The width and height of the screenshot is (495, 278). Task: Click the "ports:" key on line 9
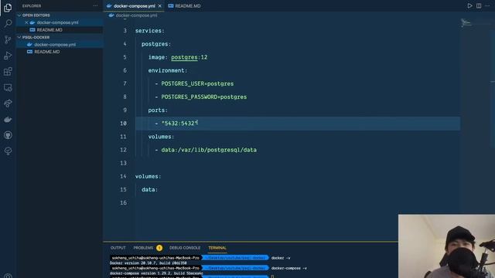tap(158, 110)
